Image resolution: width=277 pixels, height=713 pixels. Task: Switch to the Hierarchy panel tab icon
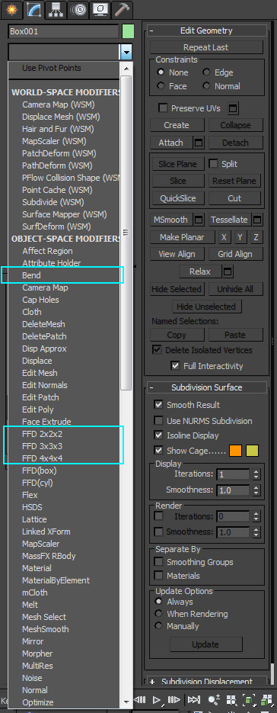point(56,9)
